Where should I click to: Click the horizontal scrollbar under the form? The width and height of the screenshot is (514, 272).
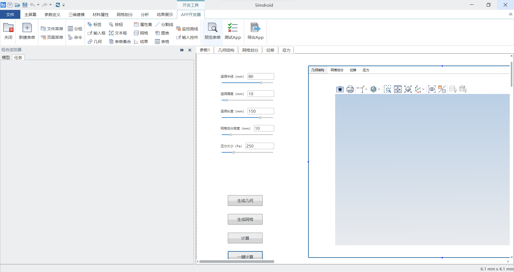(x=237, y=262)
